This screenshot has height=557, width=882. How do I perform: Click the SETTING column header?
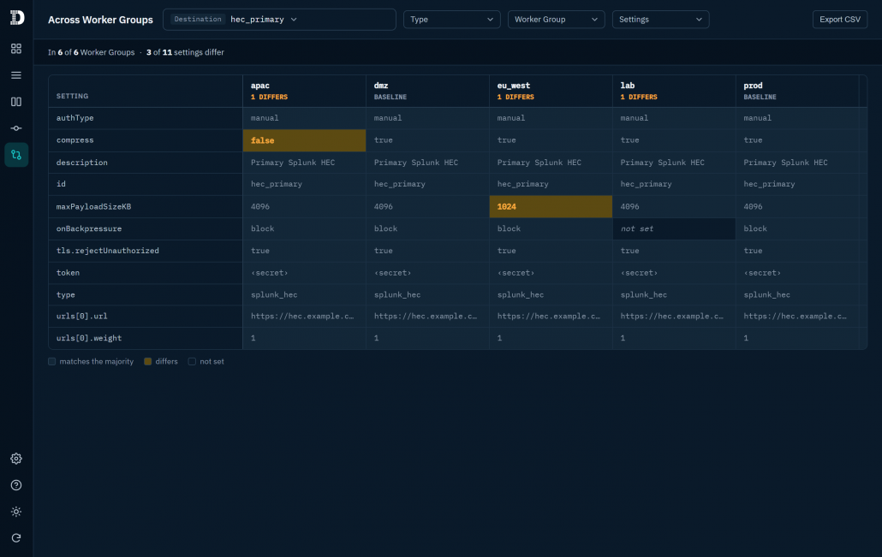(145, 91)
